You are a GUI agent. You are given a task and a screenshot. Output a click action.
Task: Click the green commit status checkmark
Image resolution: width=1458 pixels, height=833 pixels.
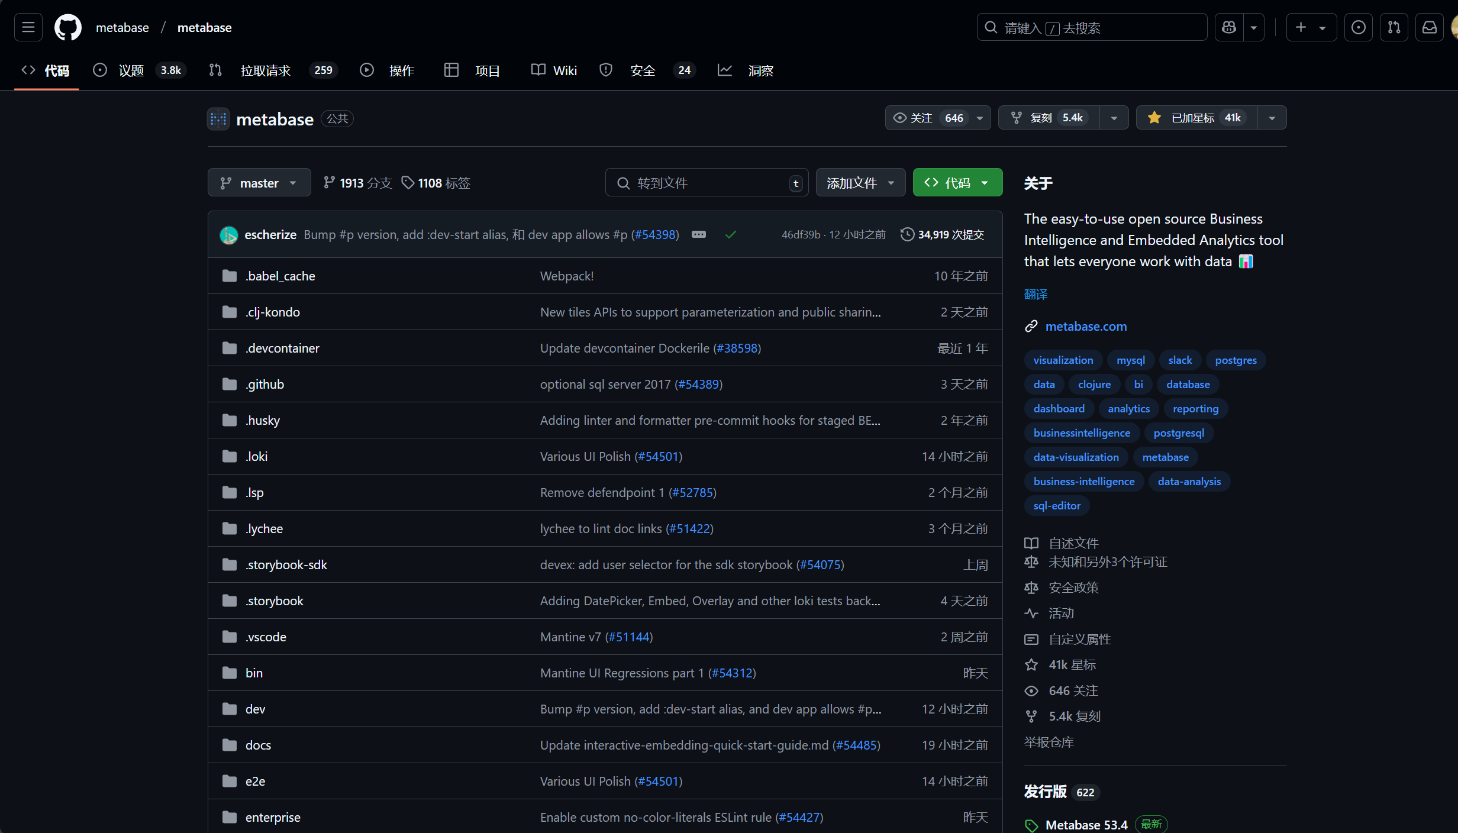[731, 235]
